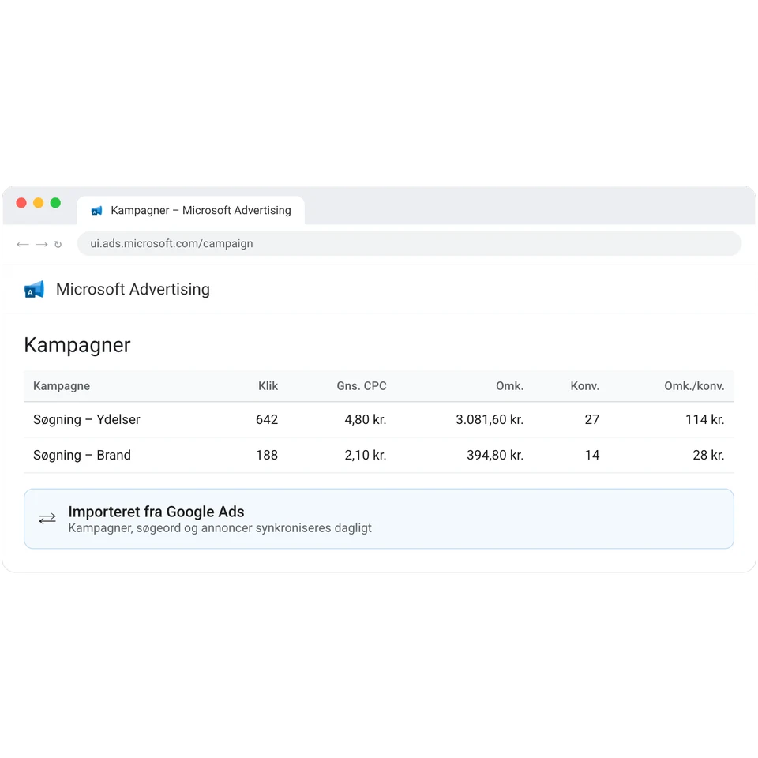Sort by the Konv. column header

584,386
